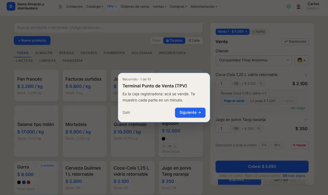
Task: Select the PANADERÍA category tab
Action: (x=72, y=61)
